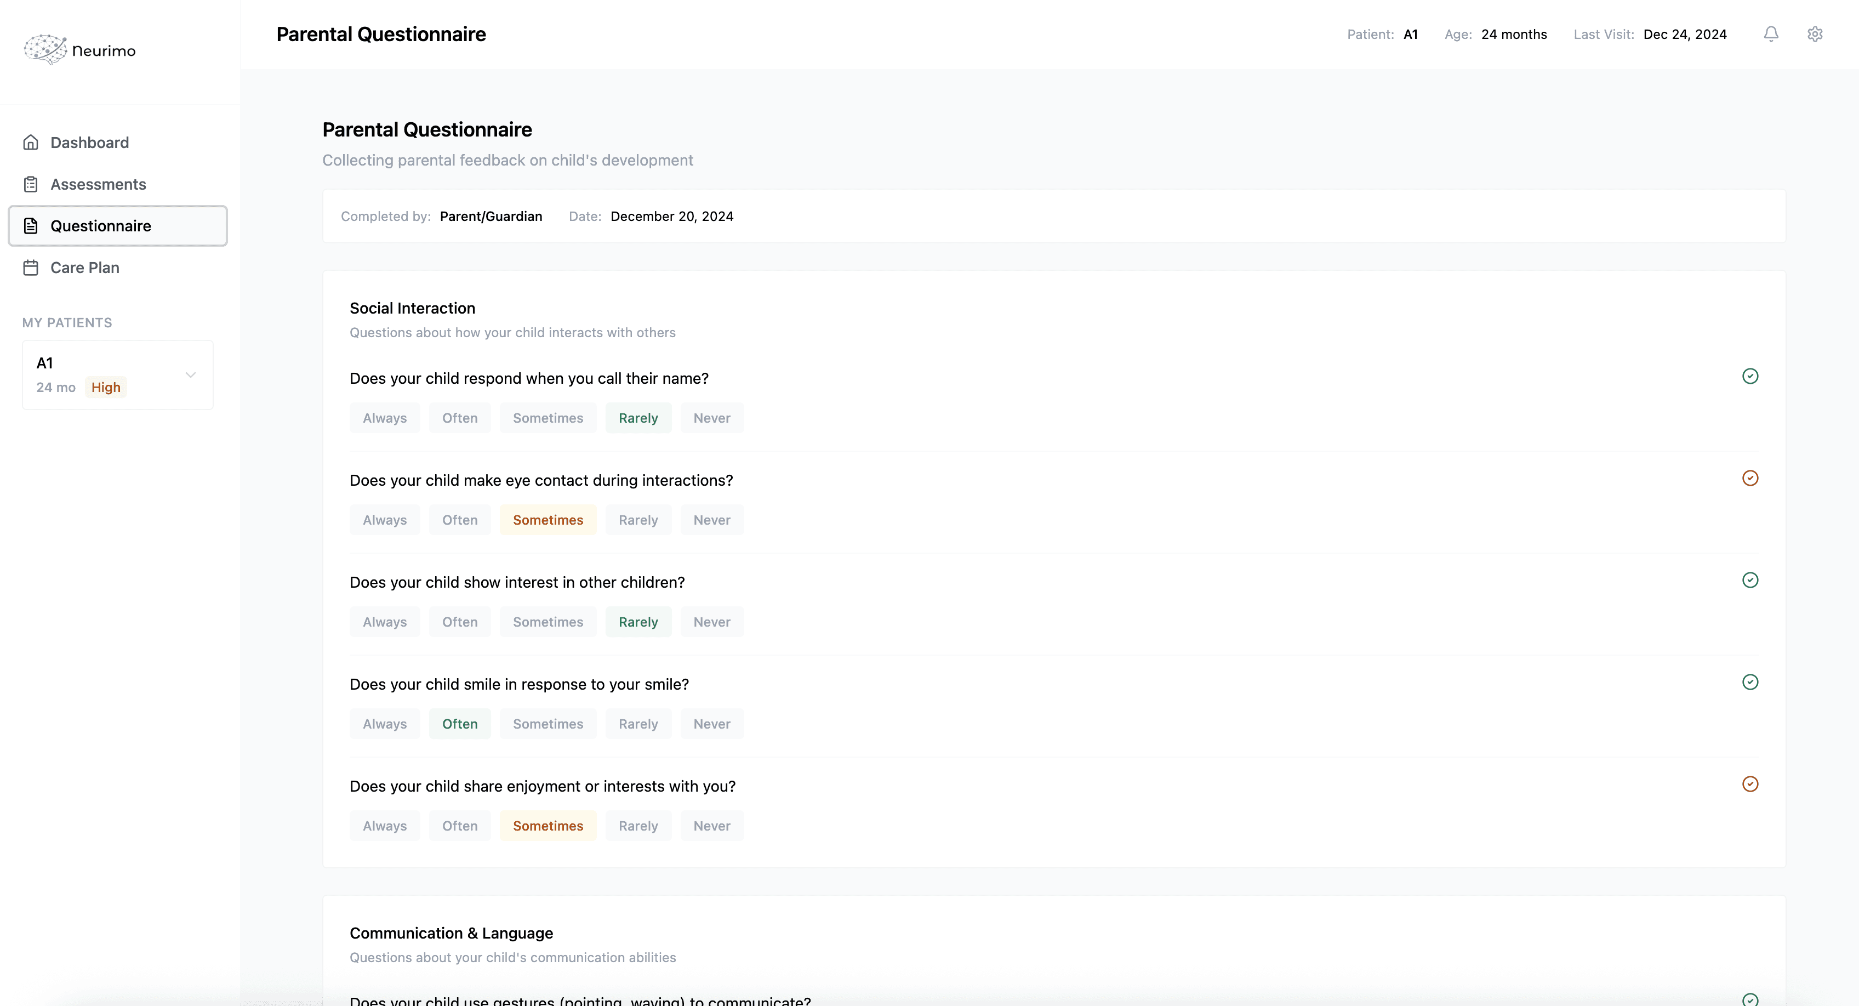Click the check icon for shared enjoyment question

point(1749,784)
